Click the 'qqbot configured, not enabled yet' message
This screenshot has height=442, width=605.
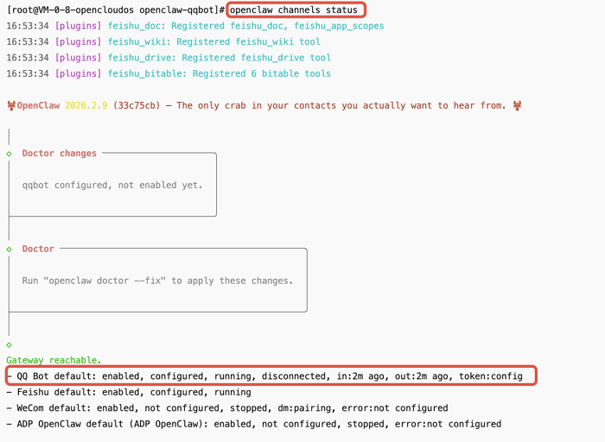click(112, 186)
